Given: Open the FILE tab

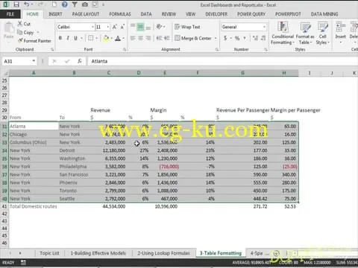Looking at the screenshot, I should point(10,14).
